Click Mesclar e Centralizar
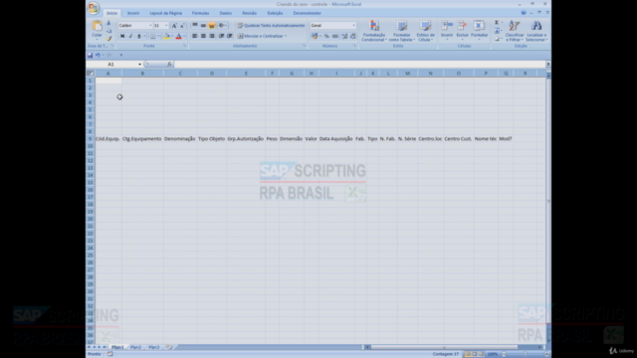 (263, 36)
